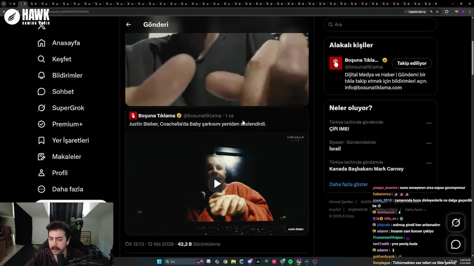
Task: Open Windows Start button
Action: click(x=159, y=262)
